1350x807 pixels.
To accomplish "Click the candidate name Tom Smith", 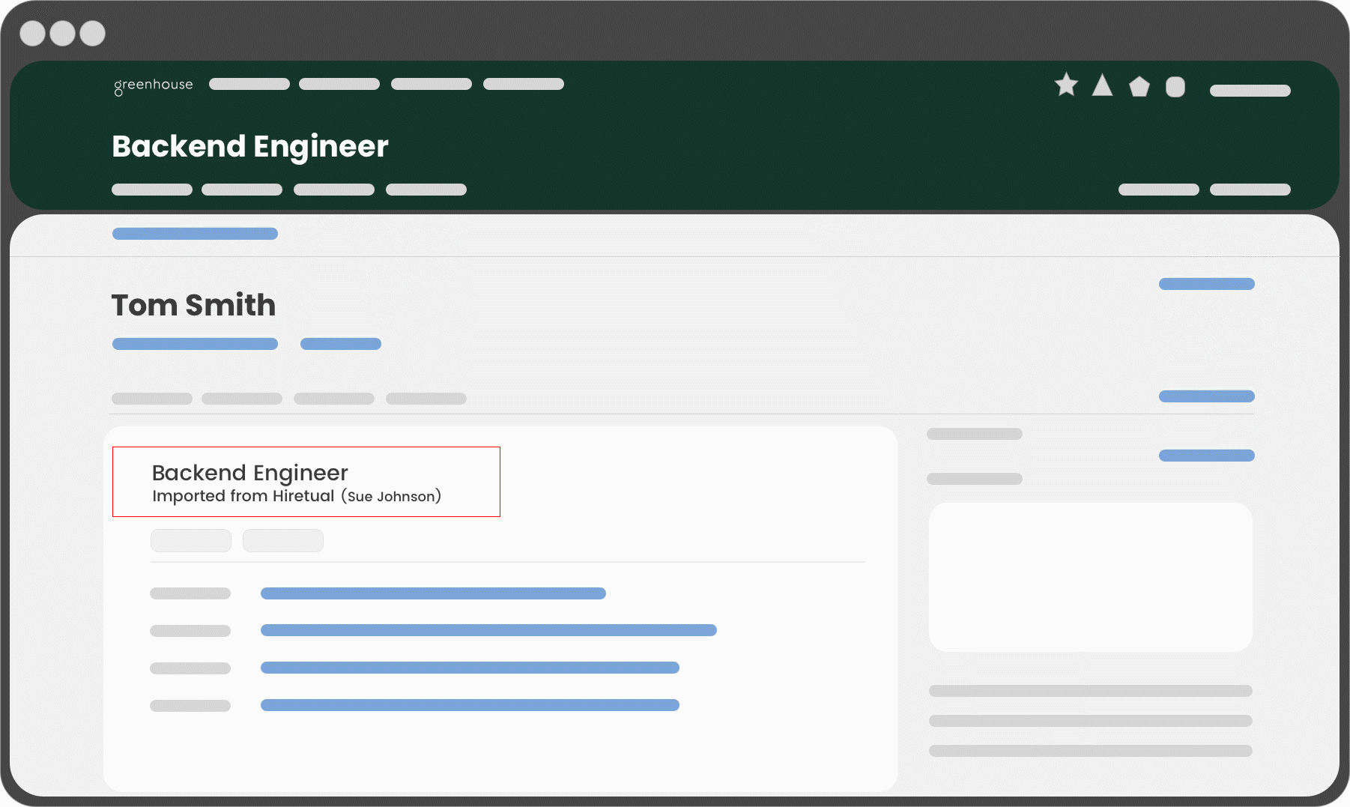I will [194, 305].
